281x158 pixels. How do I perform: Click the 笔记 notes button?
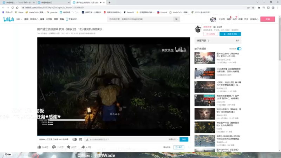tap(179, 147)
